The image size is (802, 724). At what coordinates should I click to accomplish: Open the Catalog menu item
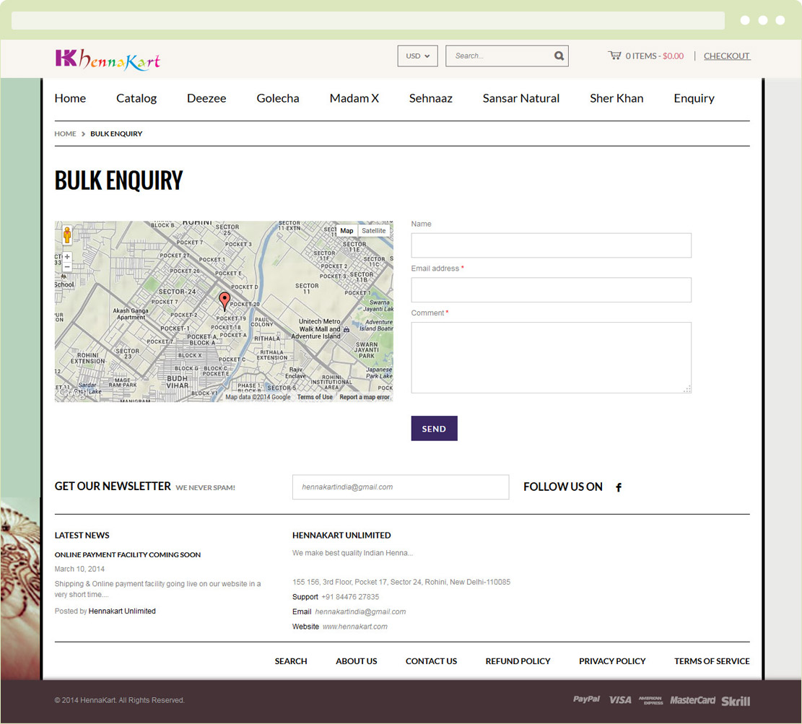click(136, 98)
